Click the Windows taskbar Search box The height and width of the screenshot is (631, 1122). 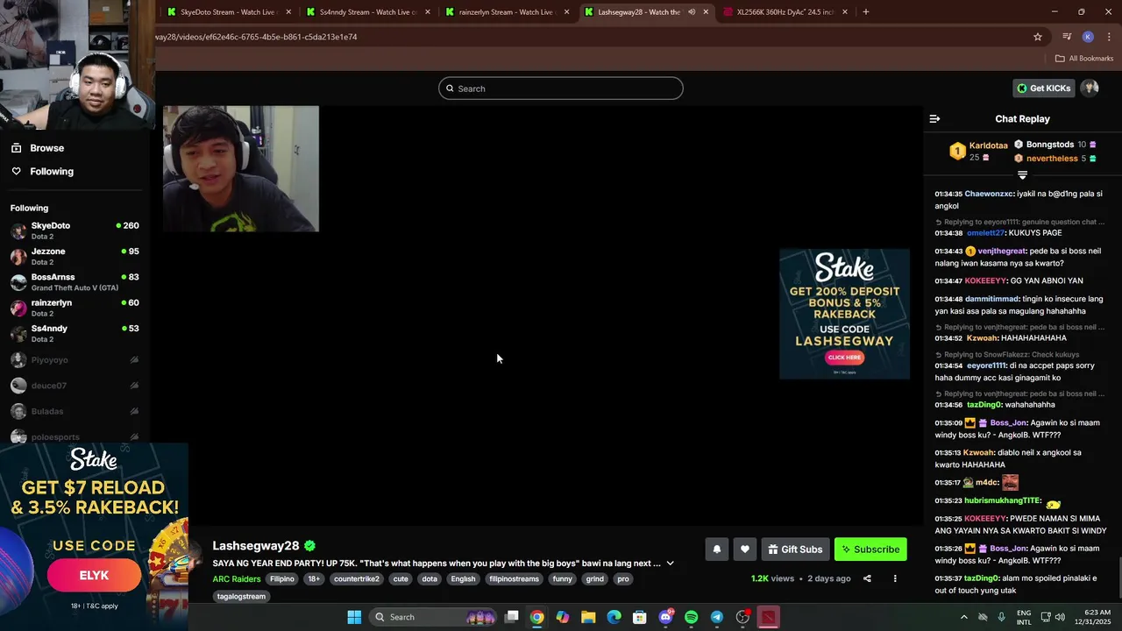pyautogui.click(x=433, y=617)
